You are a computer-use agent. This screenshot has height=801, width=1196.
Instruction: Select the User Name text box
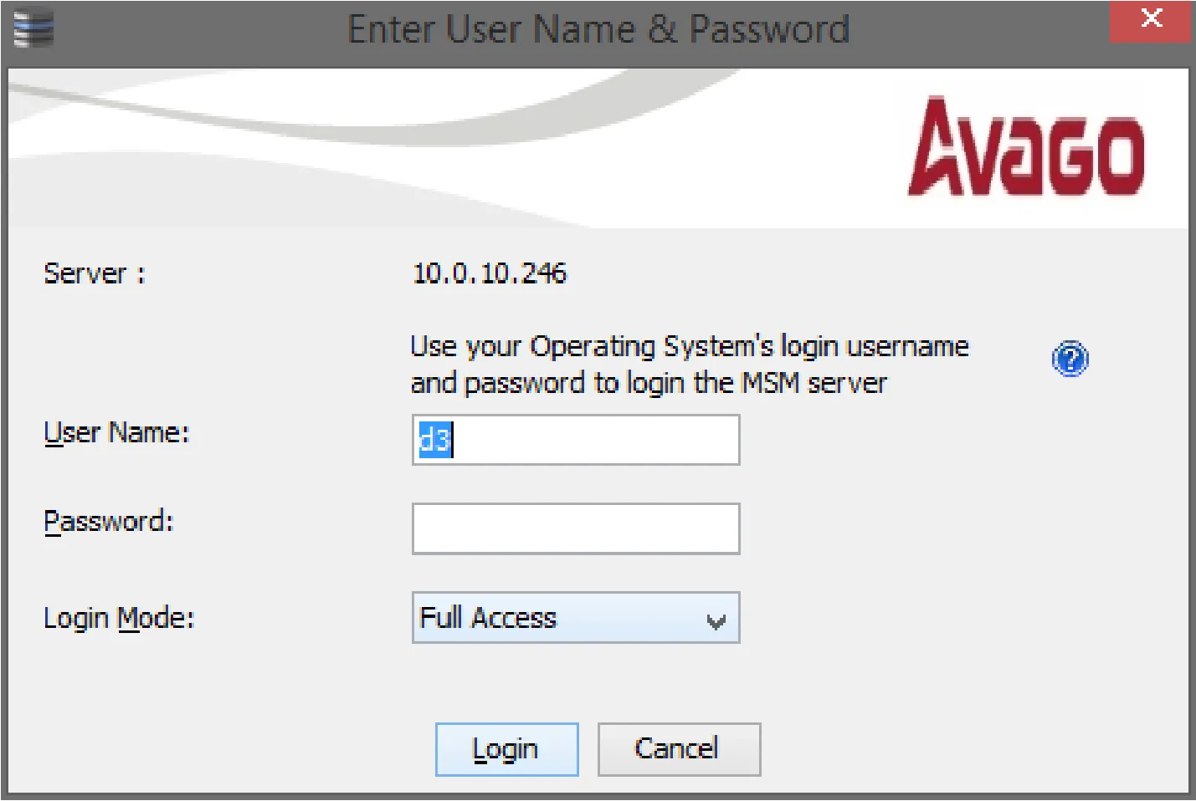[x=576, y=440]
